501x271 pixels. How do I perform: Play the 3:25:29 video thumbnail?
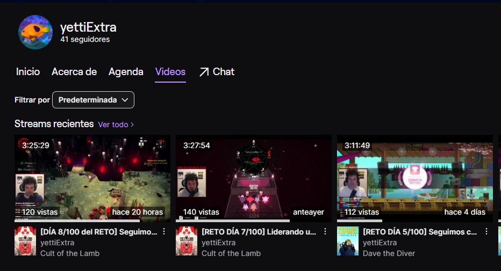tap(92, 178)
